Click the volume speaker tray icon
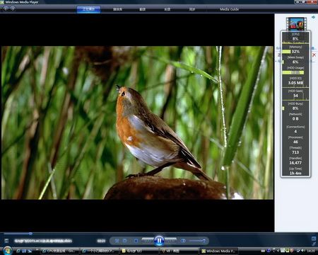Image resolution: width=318 pixels, height=255 pixels. 302,251
